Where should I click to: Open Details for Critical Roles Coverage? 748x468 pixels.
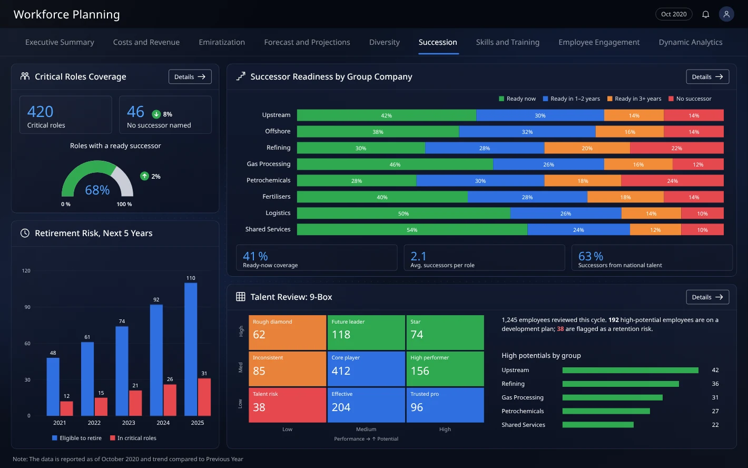tap(190, 76)
